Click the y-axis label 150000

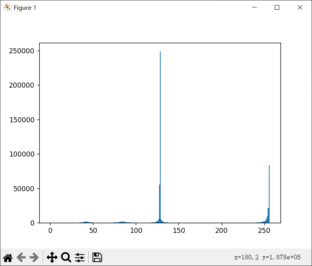22,120
